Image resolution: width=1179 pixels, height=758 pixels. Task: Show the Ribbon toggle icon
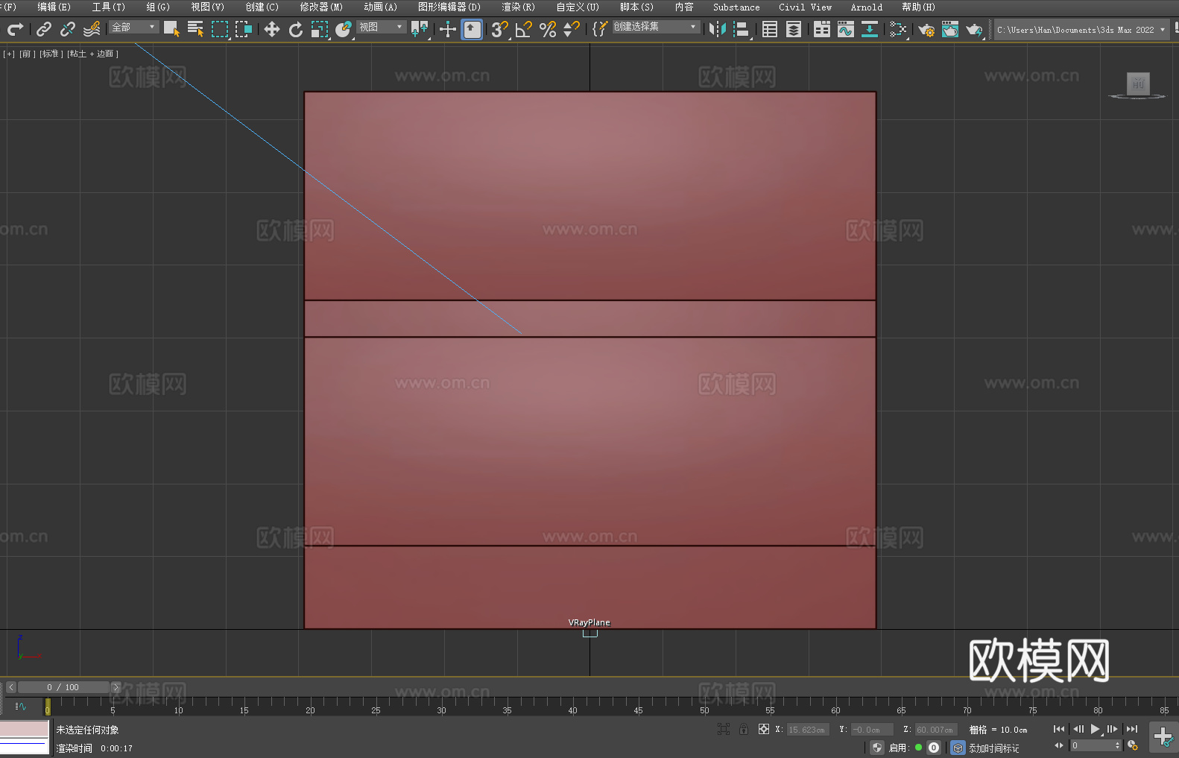[x=822, y=29]
